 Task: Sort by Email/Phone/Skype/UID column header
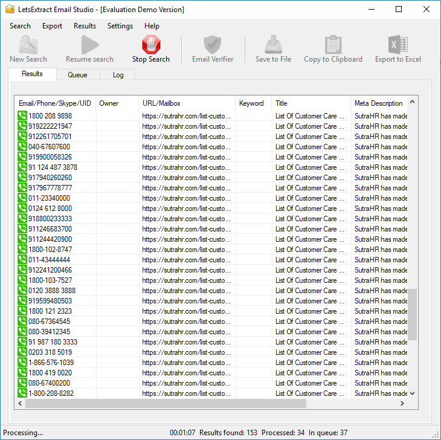coord(55,103)
